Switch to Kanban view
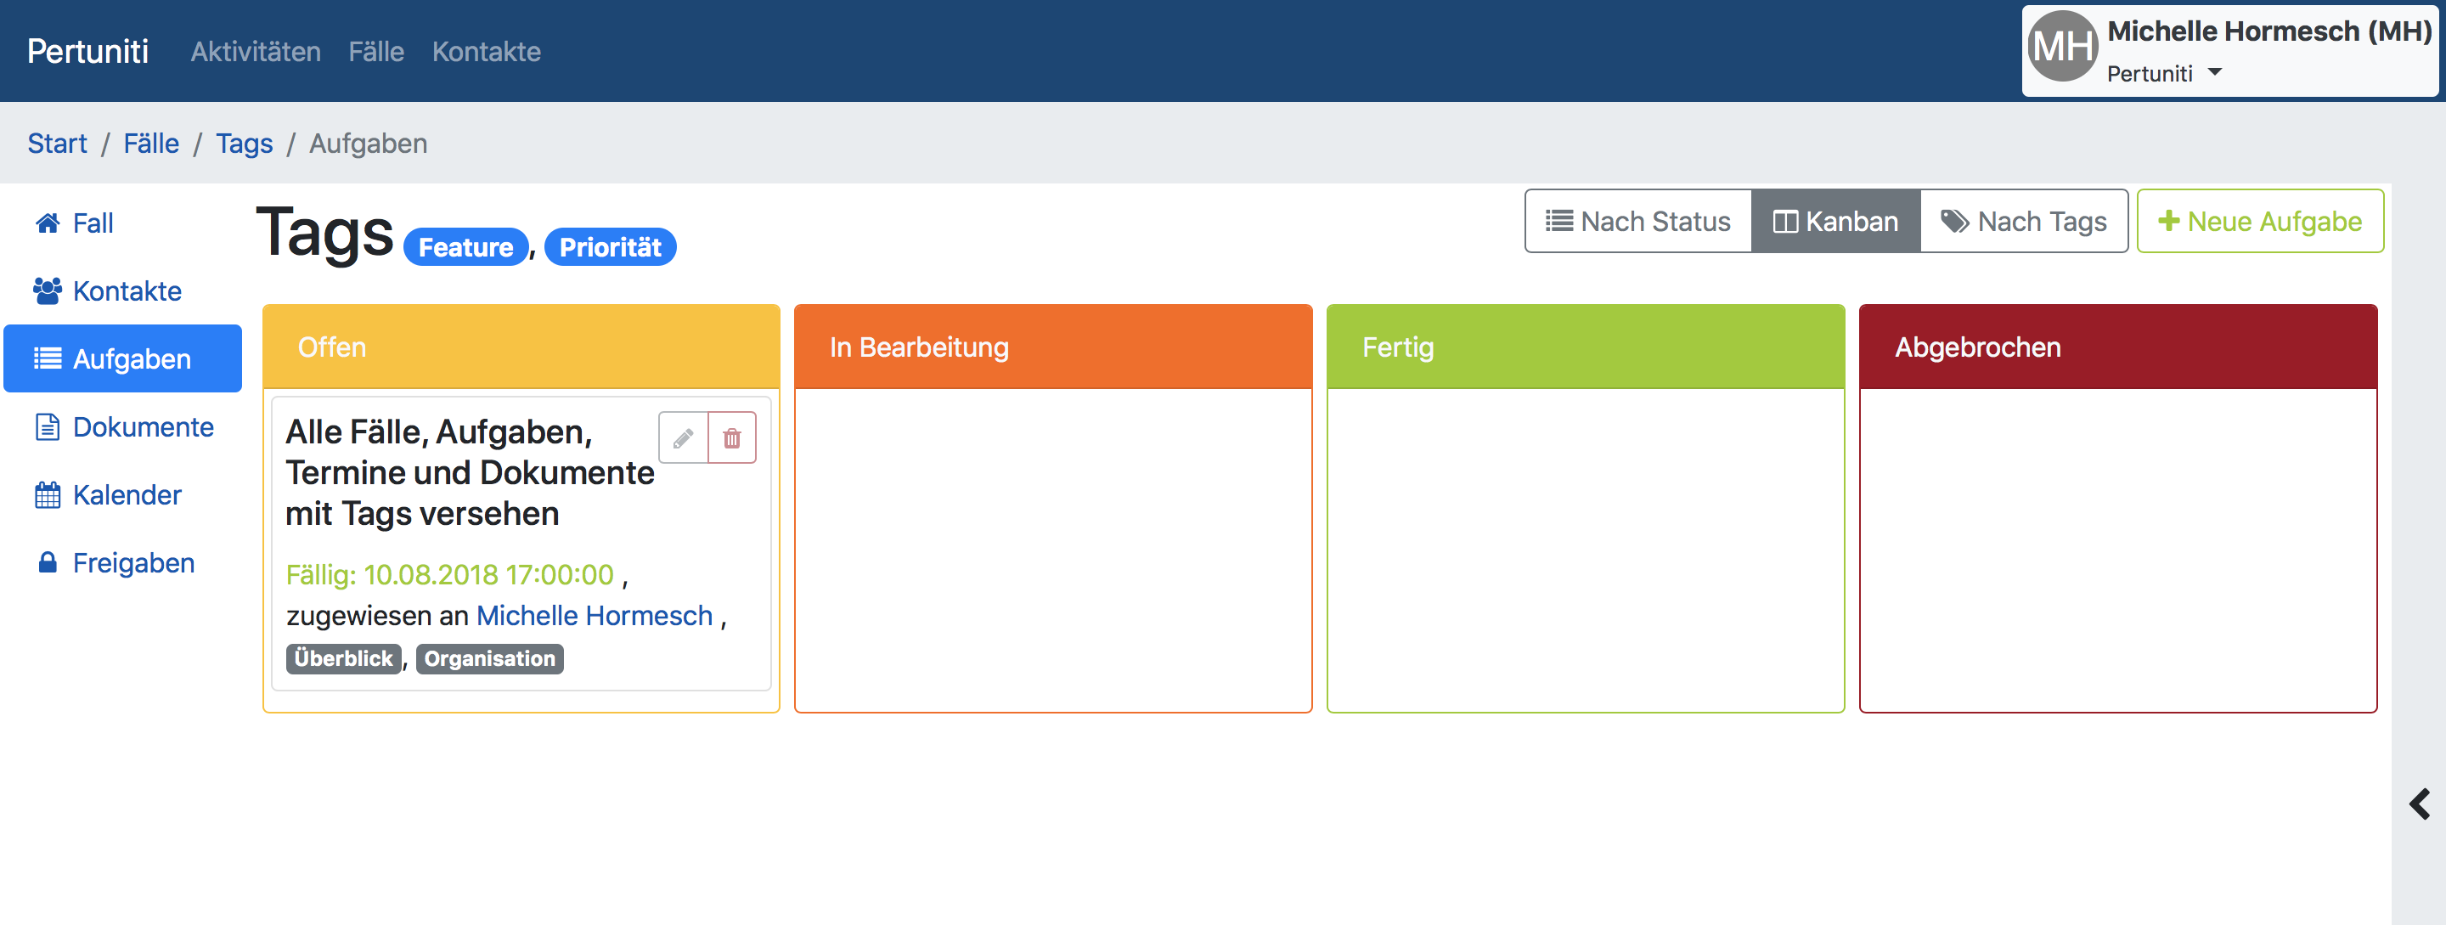The height and width of the screenshot is (925, 2446). pos(1835,222)
